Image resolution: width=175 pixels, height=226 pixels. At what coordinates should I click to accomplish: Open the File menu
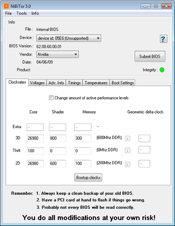[8, 13]
